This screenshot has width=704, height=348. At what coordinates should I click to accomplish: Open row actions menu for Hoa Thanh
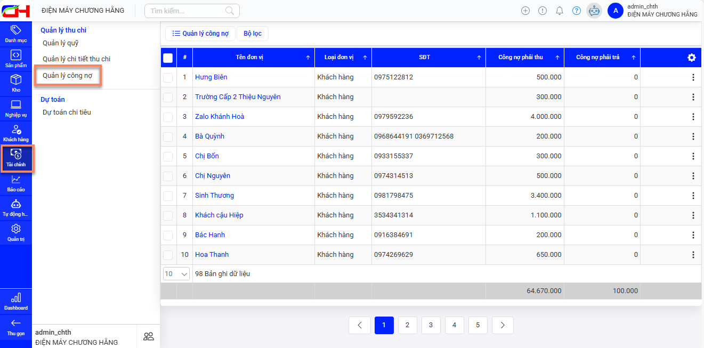coord(693,255)
